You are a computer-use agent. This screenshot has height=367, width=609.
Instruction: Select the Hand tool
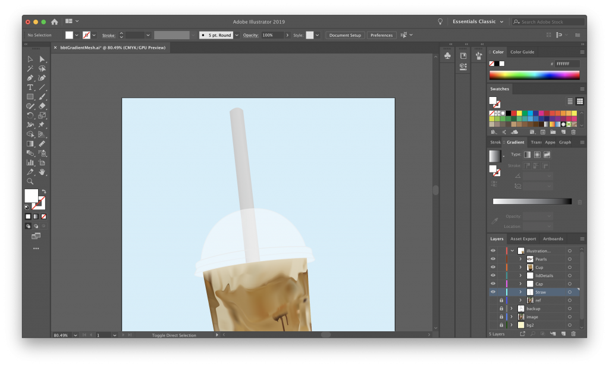[42, 171]
